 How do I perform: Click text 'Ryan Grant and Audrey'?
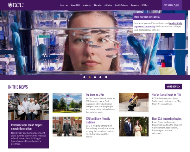coord(164,122)
